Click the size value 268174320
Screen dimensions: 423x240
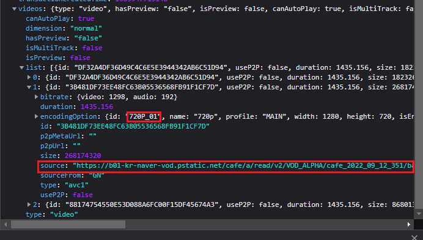(x=83, y=156)
